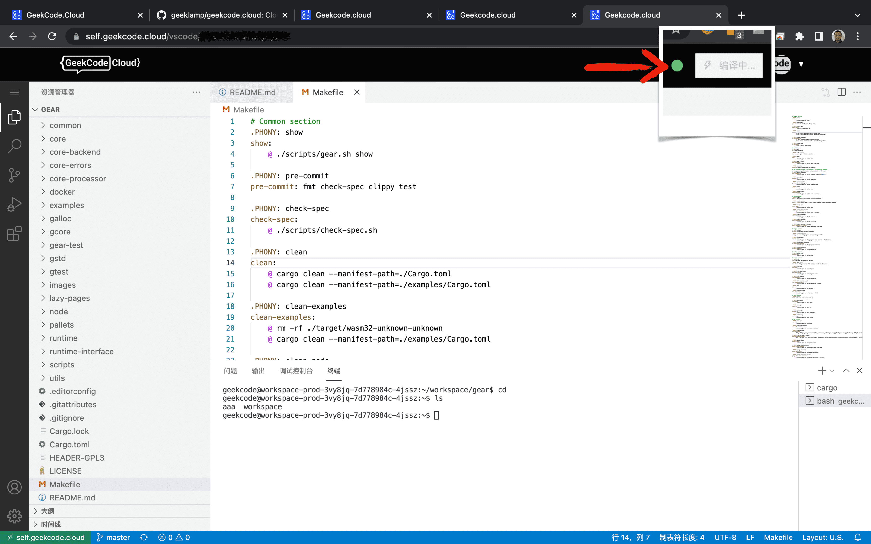Select Cargo.toml in the file explorer

[70, 444]
